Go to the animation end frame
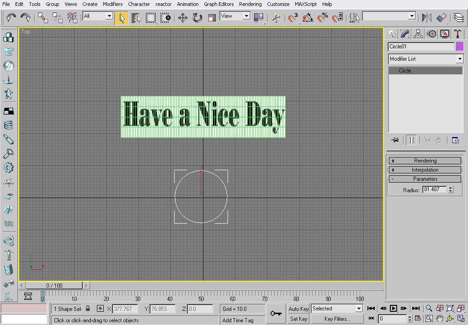The height and width of the screenshot is (325, 468). [416, 308]
